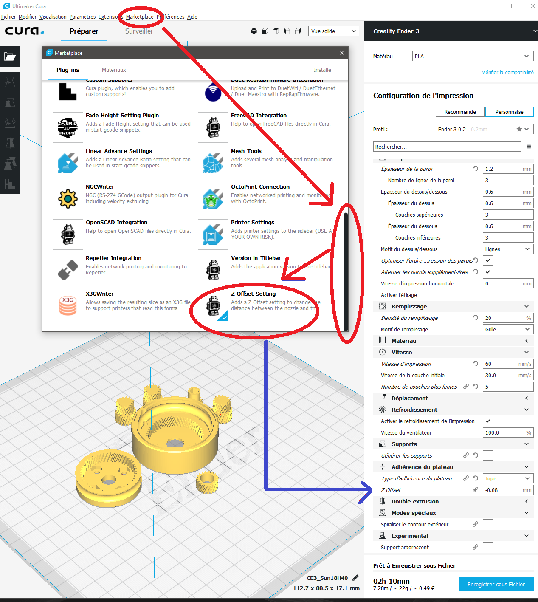Collapse the Remplissage section
This screenshot has height=602, width=538.
[453, 306]
